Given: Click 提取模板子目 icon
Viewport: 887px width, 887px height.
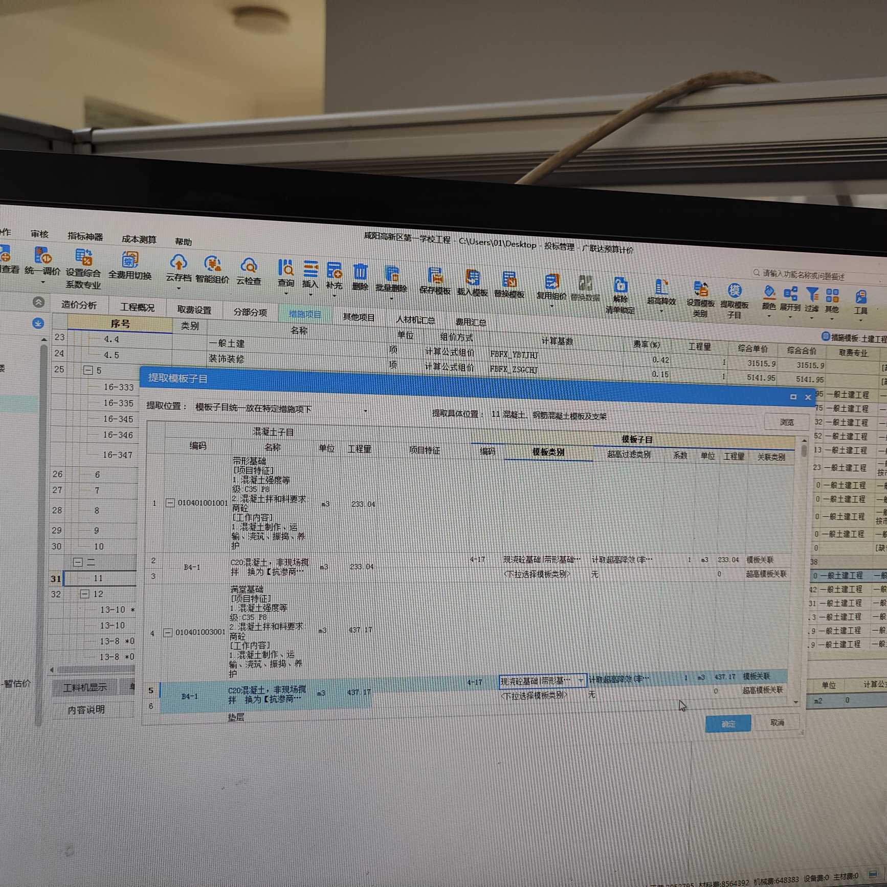Looking at the screenshot, I should 735,291.
